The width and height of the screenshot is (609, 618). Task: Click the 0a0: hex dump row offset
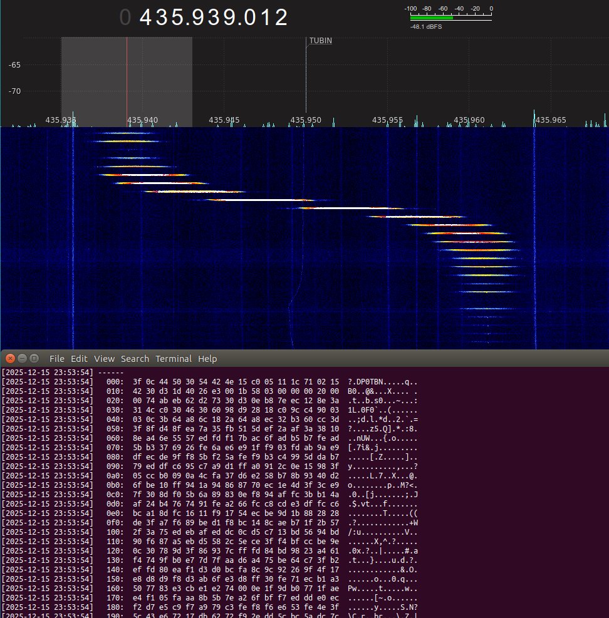coord(115,476)
